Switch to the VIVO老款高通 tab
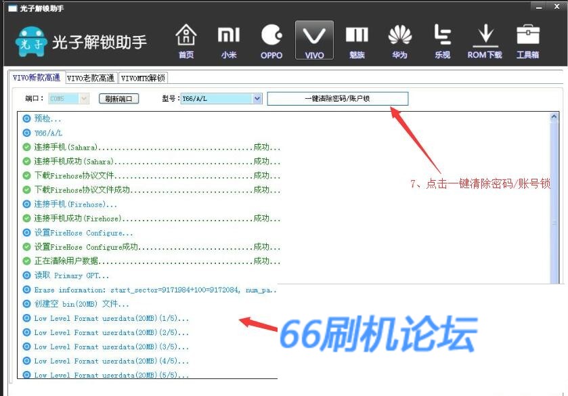This screenshot has width=568, height=396. pos(91,78)
